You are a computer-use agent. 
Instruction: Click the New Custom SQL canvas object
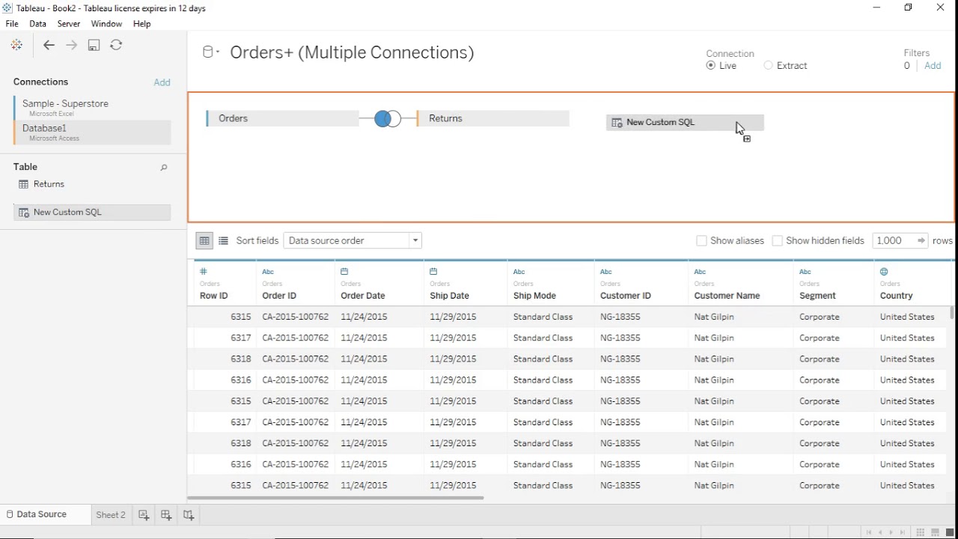685,123
